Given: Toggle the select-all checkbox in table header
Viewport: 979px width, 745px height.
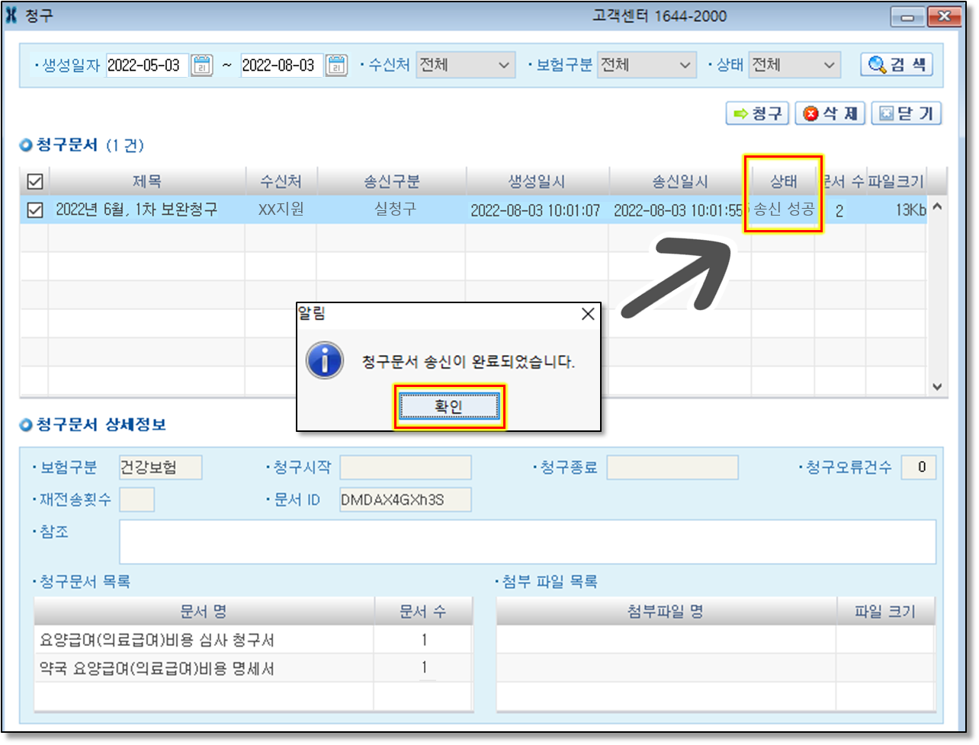Looking at the screenshot, I should (34, 181).
